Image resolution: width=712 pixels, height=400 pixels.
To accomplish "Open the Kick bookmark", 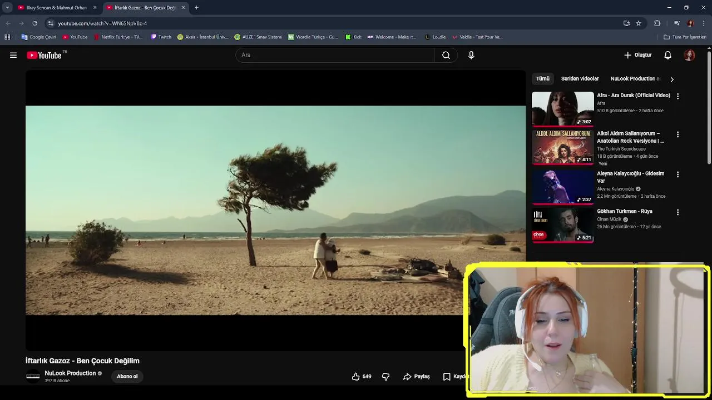I will pos(353,37).
